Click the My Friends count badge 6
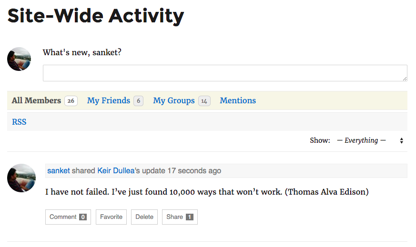416x247 pixels. [x=138, y=101]
